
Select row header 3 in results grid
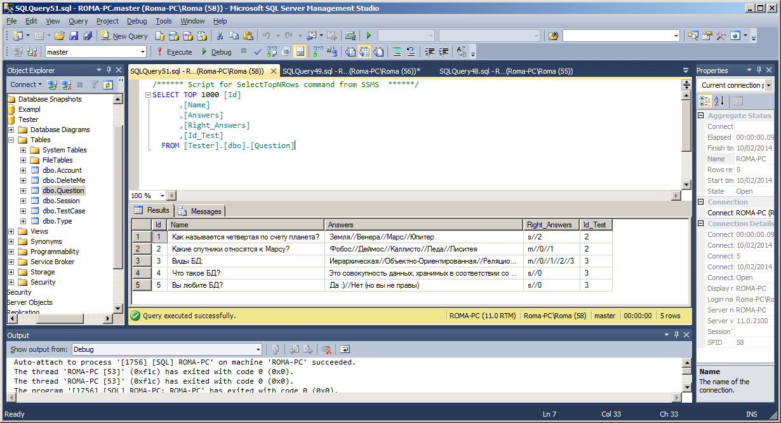[x=141, y=261]
